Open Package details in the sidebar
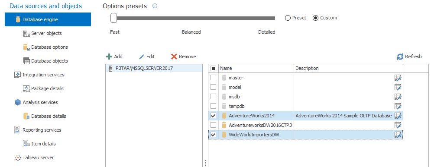The image size is (431, 167). [47, 88]
